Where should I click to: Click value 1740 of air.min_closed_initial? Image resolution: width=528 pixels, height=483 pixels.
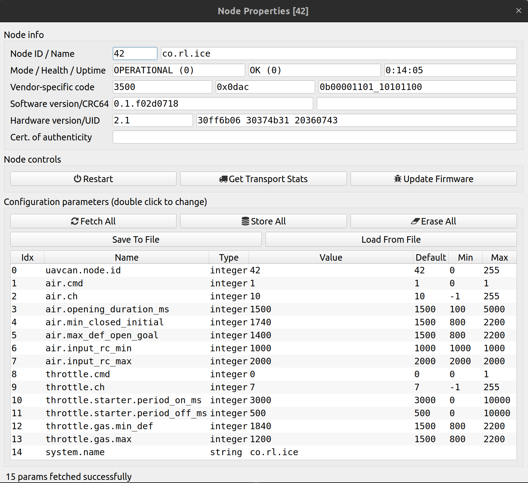[x=260, y=322]
